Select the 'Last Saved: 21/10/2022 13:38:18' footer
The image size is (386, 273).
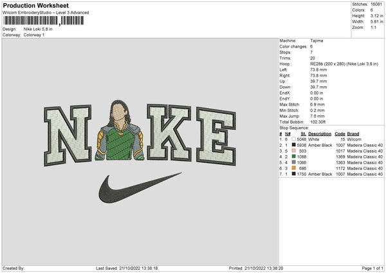coord(127,268)
